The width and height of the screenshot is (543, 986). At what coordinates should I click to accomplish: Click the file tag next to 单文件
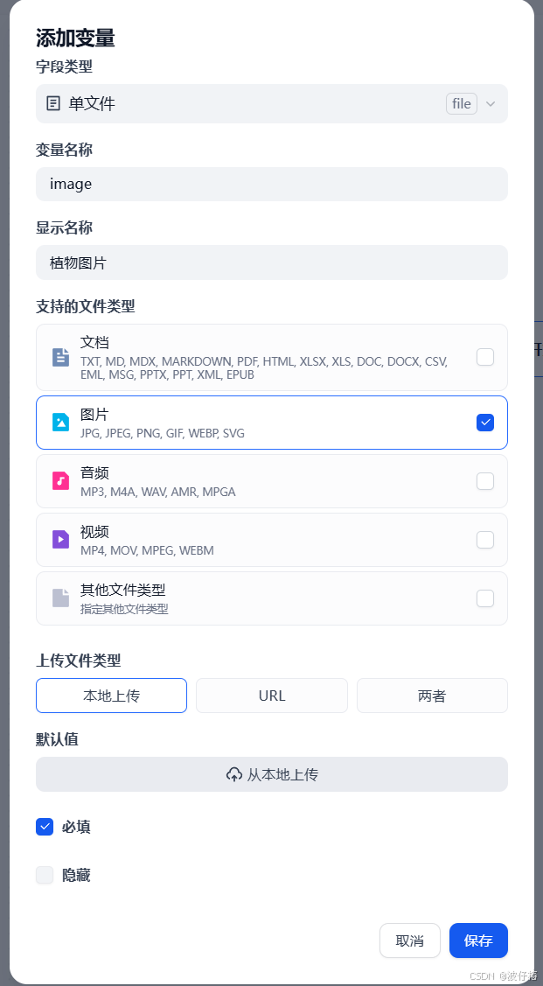[x=462, y=103]
